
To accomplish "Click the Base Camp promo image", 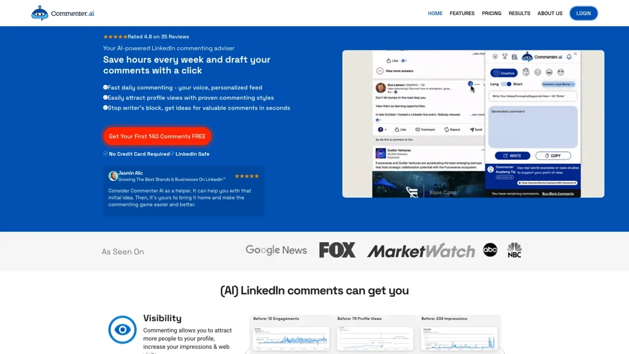I will click(429, 185).
